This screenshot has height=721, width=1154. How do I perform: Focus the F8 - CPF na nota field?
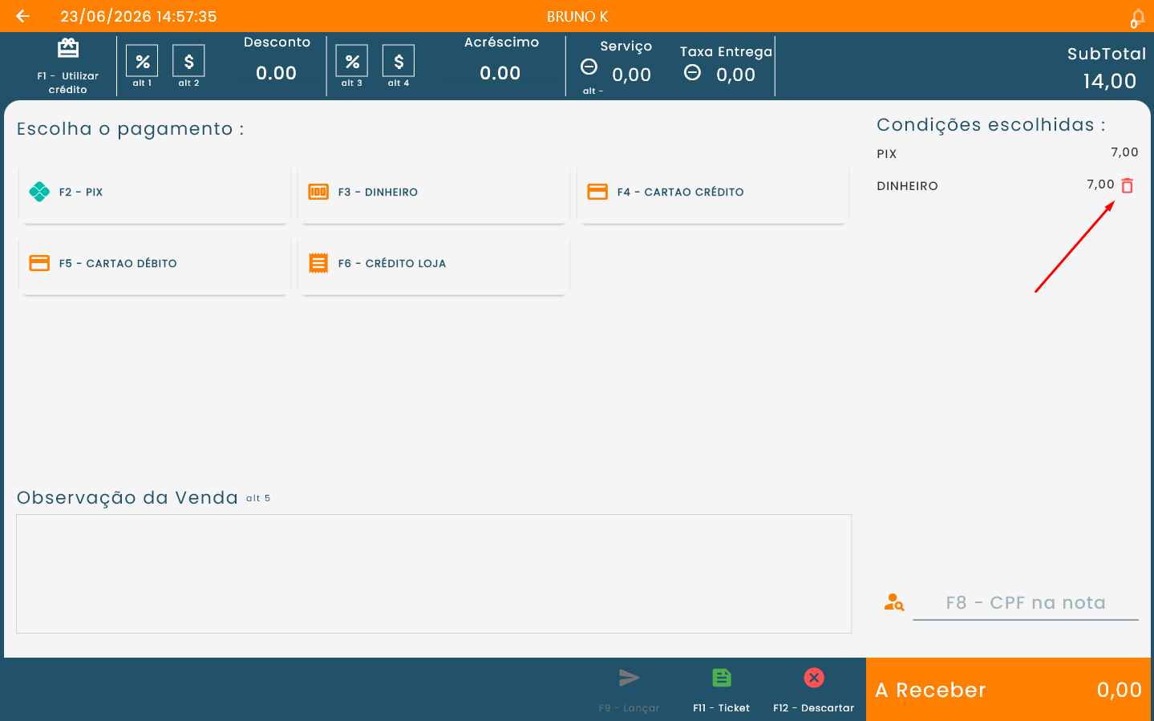(1026, 603)
